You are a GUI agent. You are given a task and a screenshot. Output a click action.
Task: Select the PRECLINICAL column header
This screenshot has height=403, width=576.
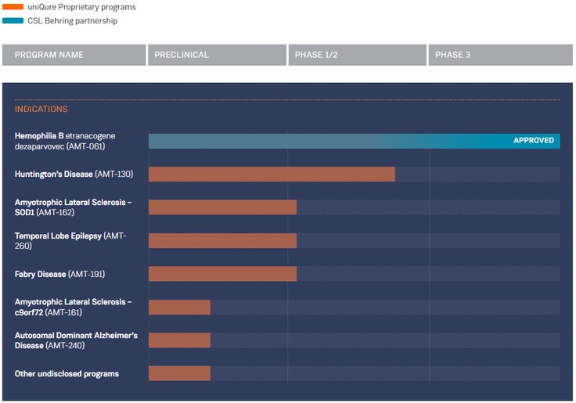216,55
